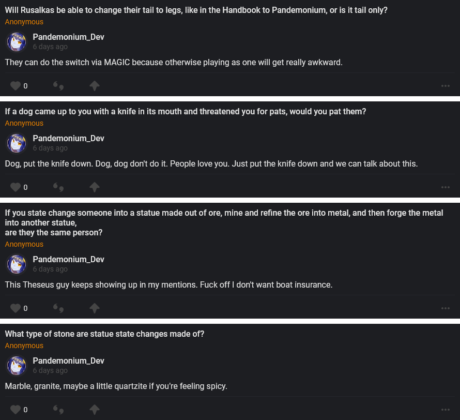Heart the Theseus boat insurance answer

click(x=16, y=308)
